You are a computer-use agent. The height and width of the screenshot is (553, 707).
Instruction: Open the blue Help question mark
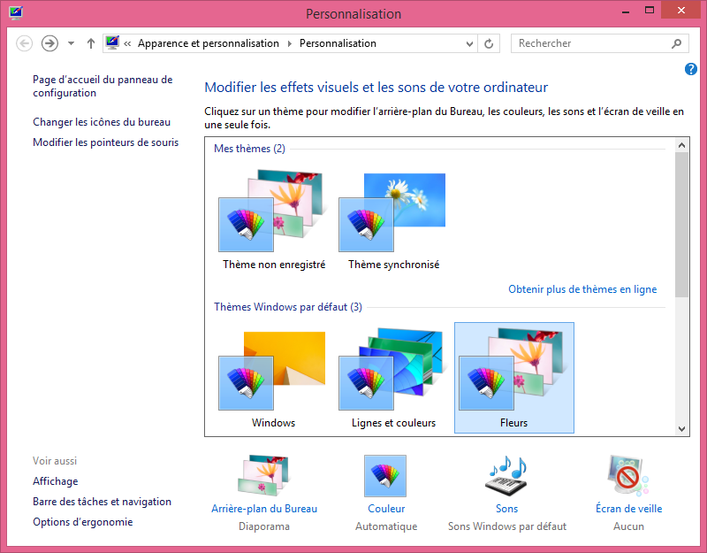[691, 69]
